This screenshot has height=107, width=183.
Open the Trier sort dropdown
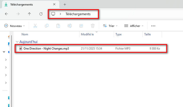(x=110, y=26)
